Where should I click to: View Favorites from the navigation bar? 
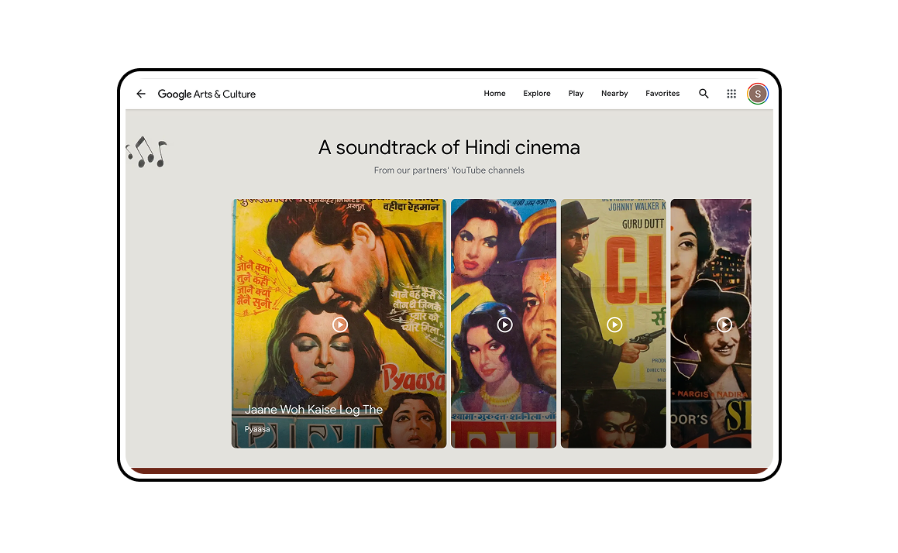(x=662, y=94)
